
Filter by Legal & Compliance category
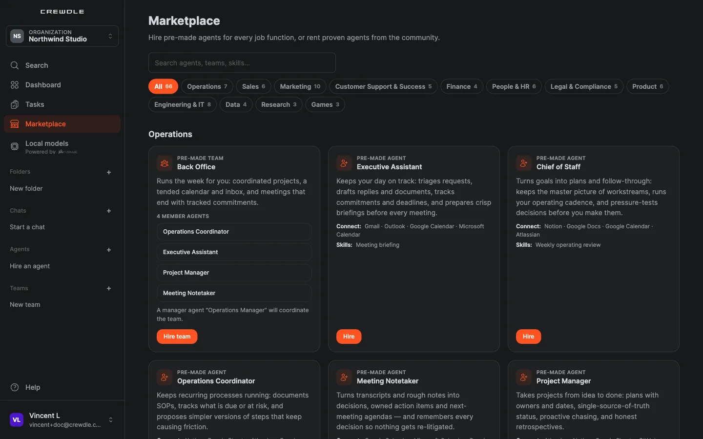point(584,86)
